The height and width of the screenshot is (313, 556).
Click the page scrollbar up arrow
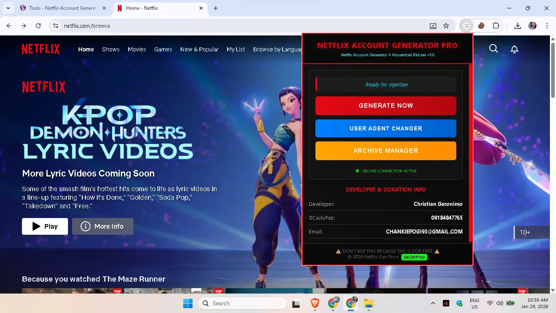click(x=553, y=39)
